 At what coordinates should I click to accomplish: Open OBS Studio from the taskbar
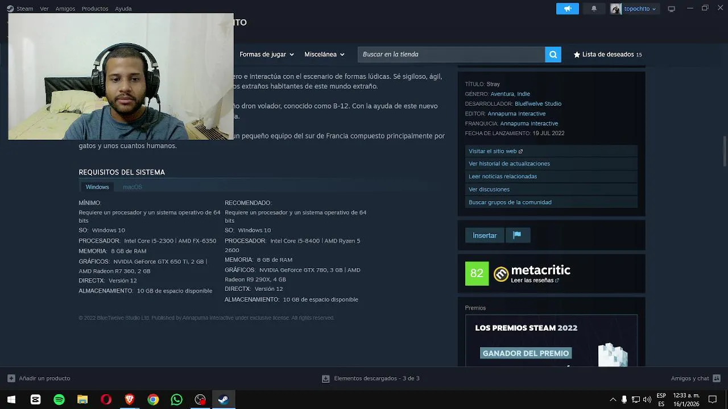(200, 399)
